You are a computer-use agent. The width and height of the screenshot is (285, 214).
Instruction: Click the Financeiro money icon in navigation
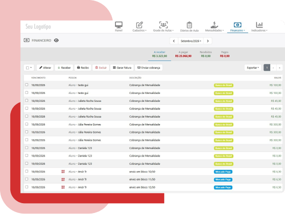coord(237,25)
